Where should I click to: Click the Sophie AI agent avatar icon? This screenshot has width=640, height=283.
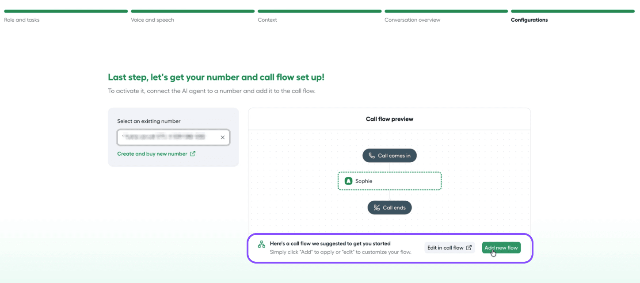[348, 181]
